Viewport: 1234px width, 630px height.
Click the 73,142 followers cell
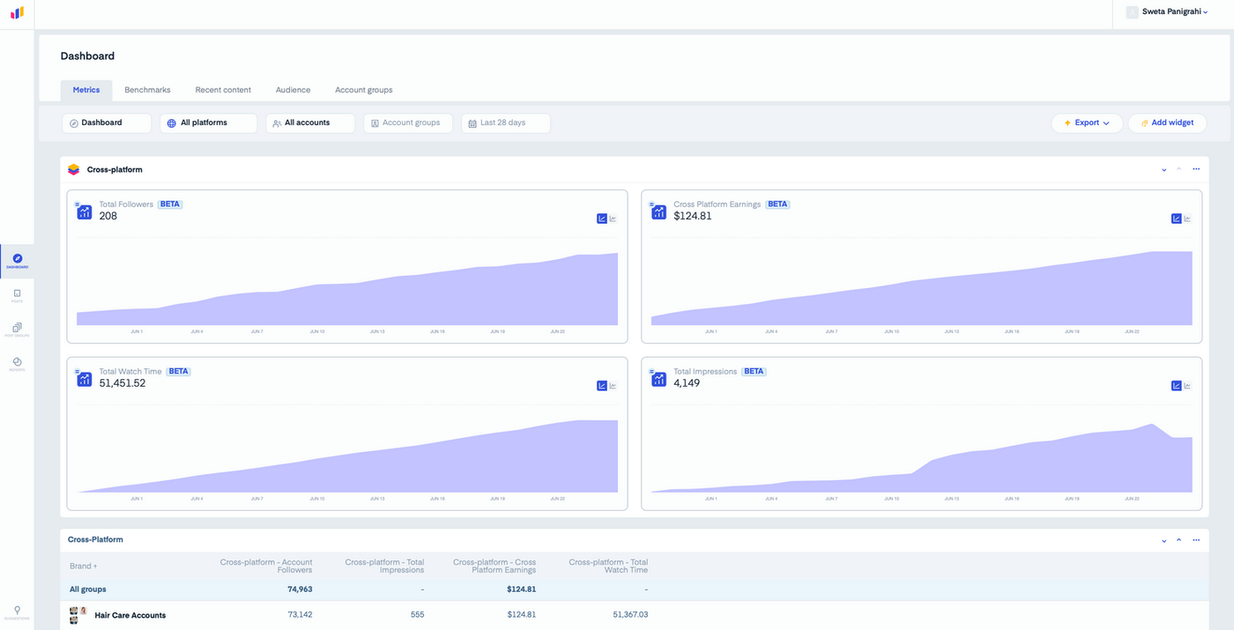tap(299, 614)
